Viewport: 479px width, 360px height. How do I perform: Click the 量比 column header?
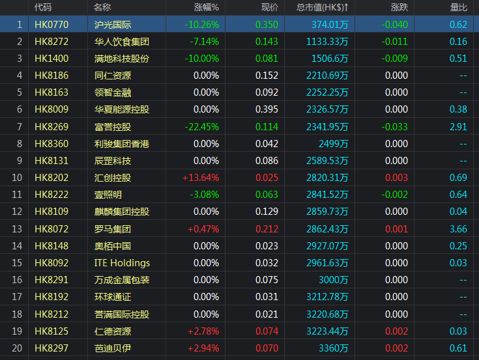click(459, 7)
